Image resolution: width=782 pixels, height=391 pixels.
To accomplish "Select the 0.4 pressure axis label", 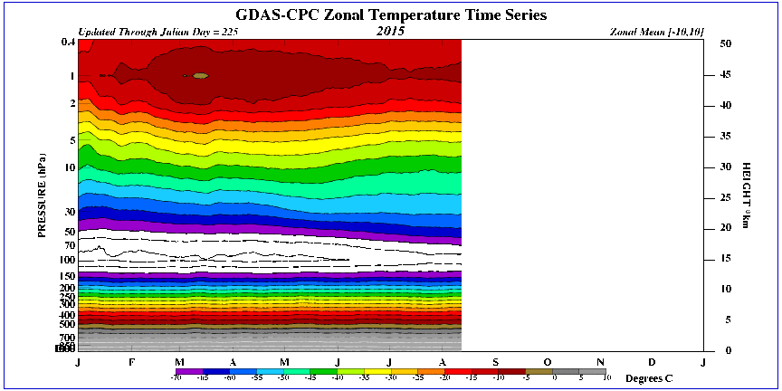I will pyautogui.click(x=68, y=43).
